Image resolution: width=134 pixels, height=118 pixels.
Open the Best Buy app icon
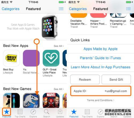12,58
